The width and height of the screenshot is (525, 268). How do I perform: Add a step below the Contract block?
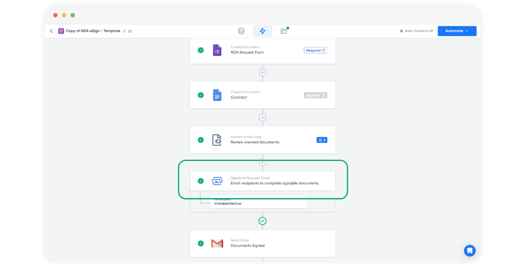pyautogui.click(x=262, y=118)
